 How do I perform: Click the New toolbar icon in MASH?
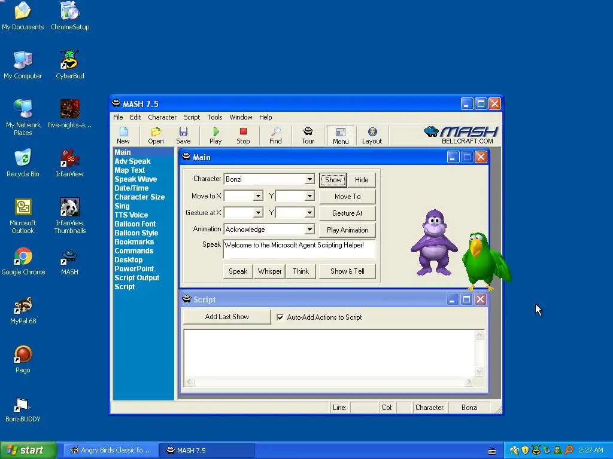pyautogui.click(x=123, y=136)
